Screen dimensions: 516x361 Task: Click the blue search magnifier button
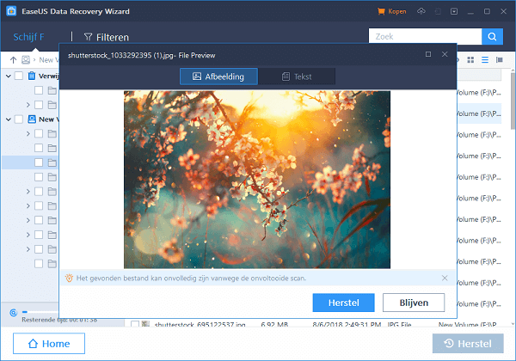pos(492,37)
